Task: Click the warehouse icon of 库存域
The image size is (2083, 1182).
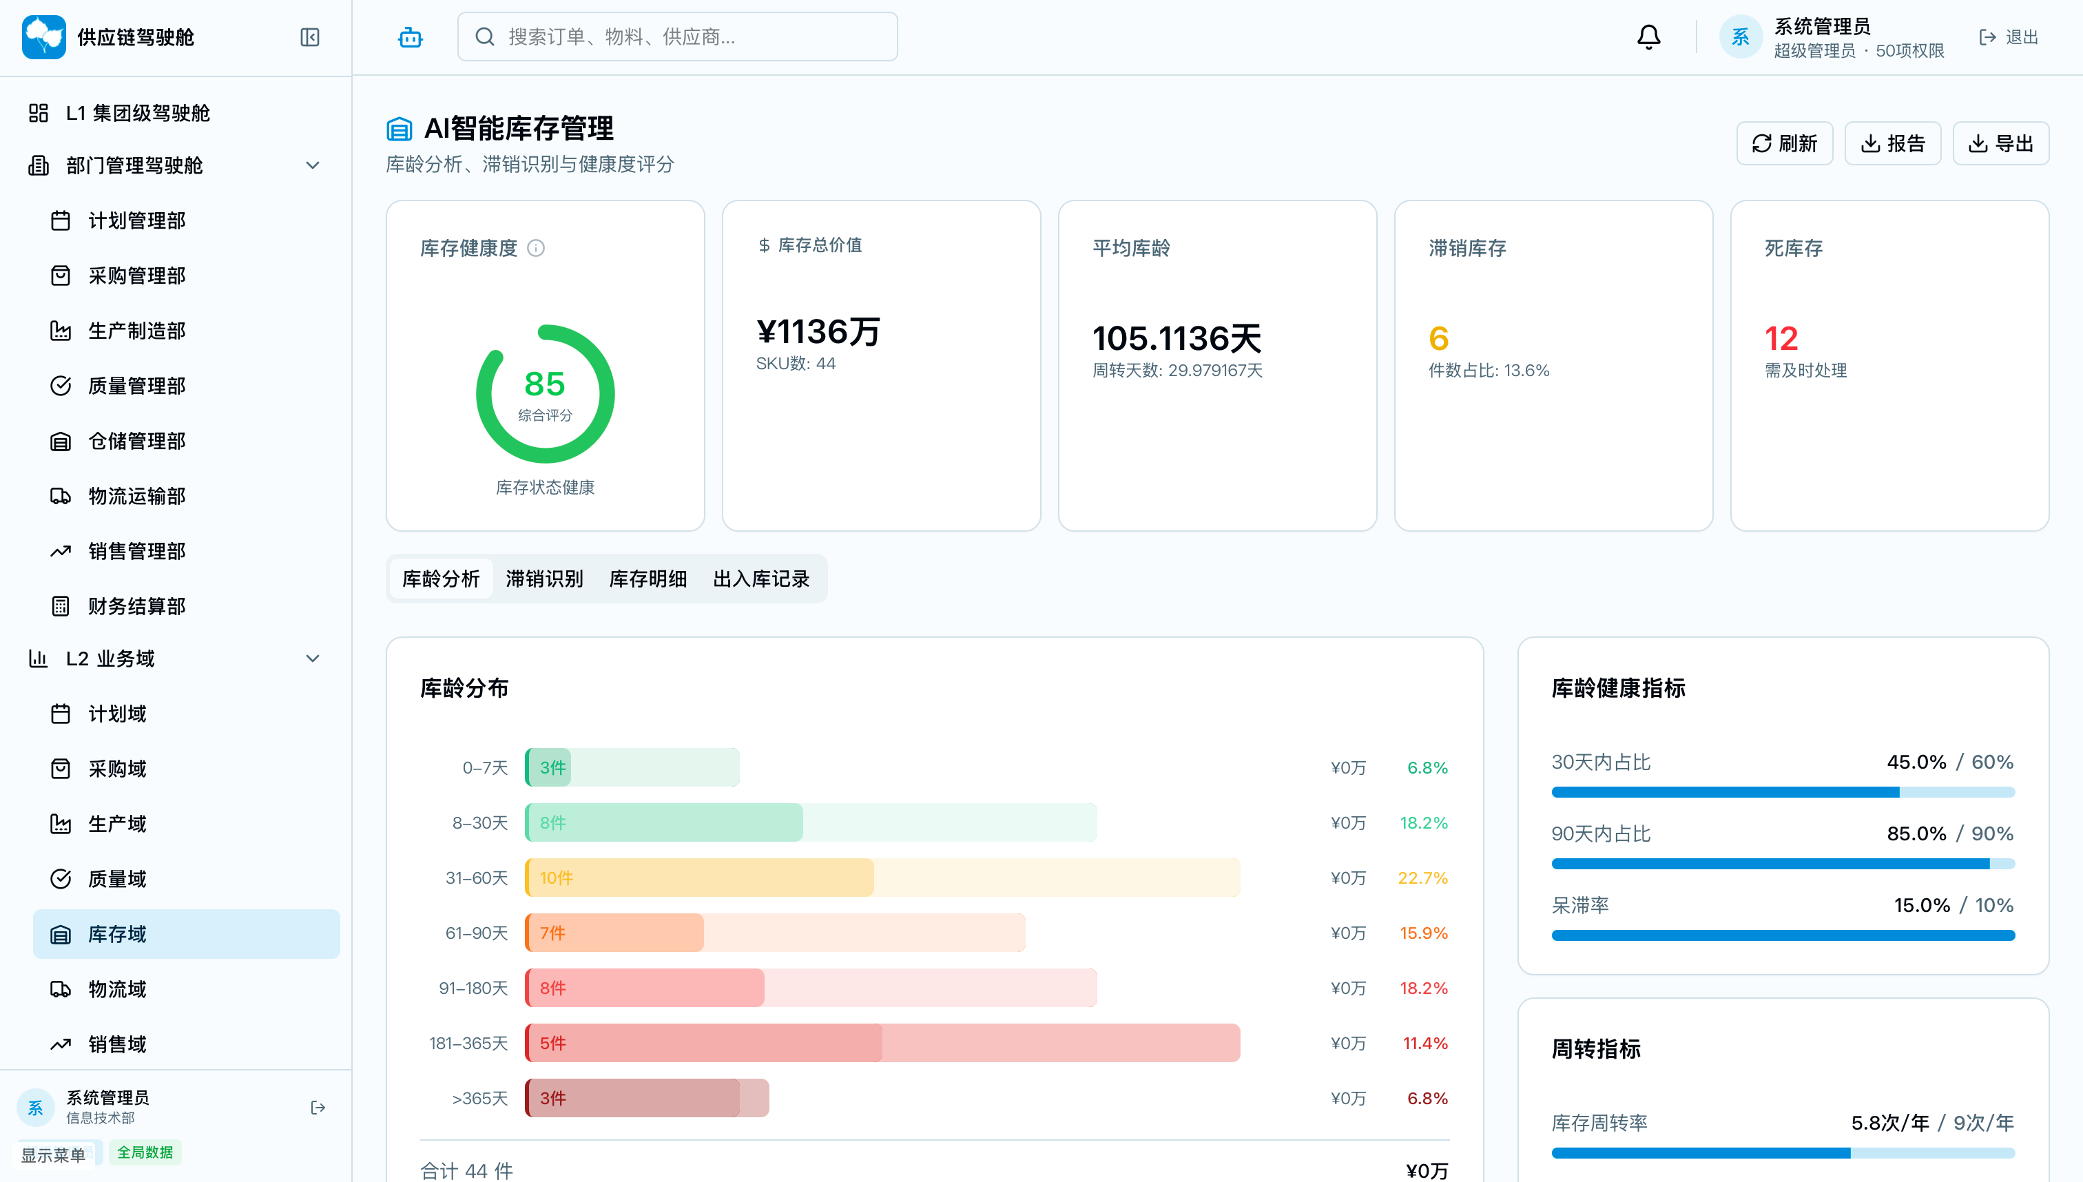Action: (61, 935)
